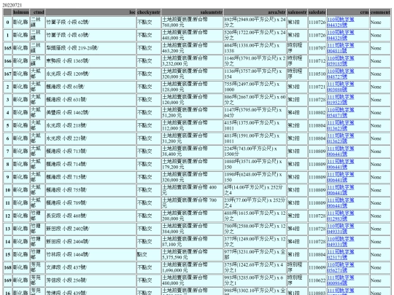Viewport: 394px width, 295px height.
Task: Open the crm link in row 168
Action: 341,267
